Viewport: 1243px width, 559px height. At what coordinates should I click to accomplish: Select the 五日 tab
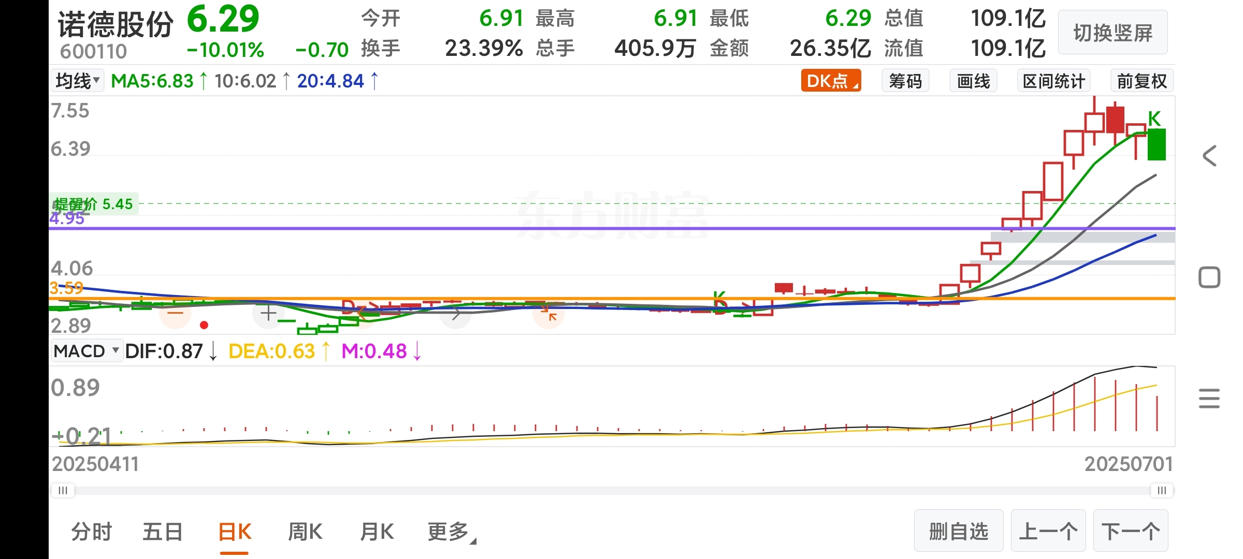click(163, 532)
